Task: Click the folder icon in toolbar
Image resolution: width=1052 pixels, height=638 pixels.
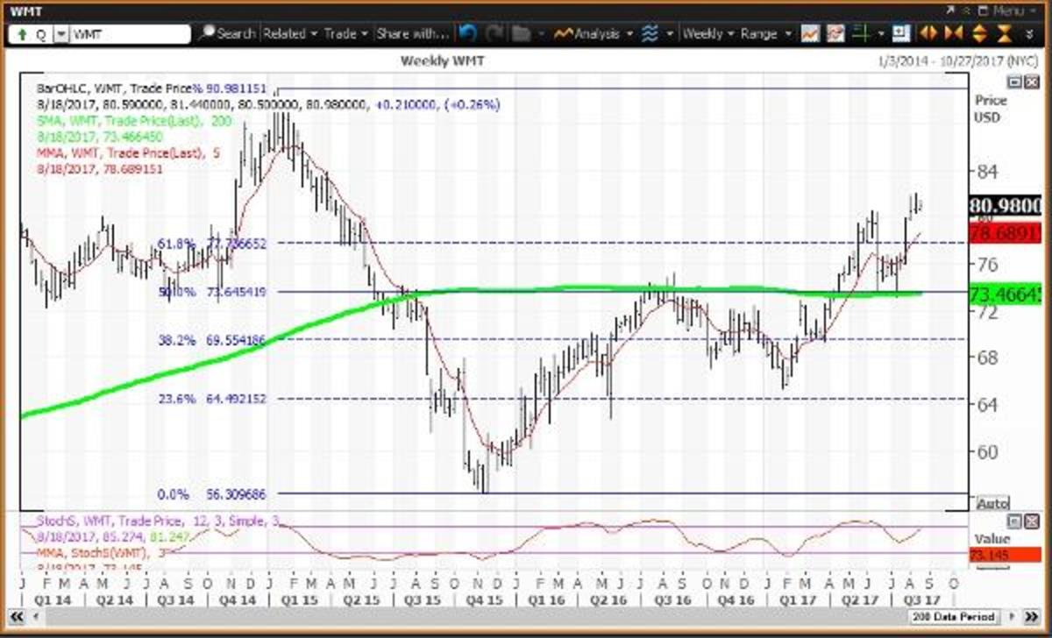Action: (x=521, y=33)
